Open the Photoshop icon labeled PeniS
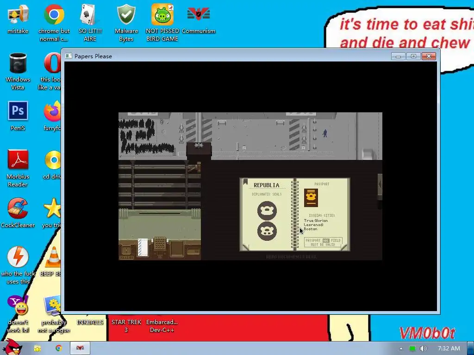474x355 pixels. pyautogui.click(x=18, y=116)
